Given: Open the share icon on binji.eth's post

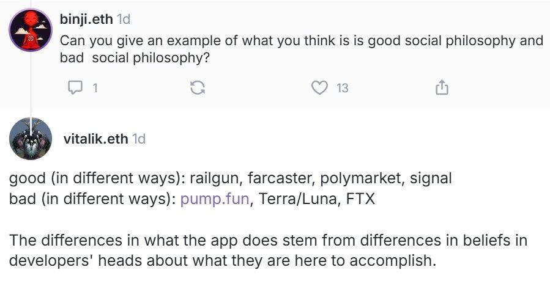Looking at the screenshot, I should [x=442, y=88].
